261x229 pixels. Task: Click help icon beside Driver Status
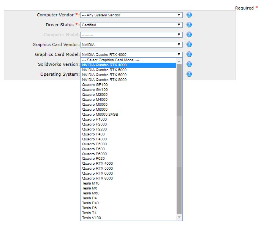(189, 25)
